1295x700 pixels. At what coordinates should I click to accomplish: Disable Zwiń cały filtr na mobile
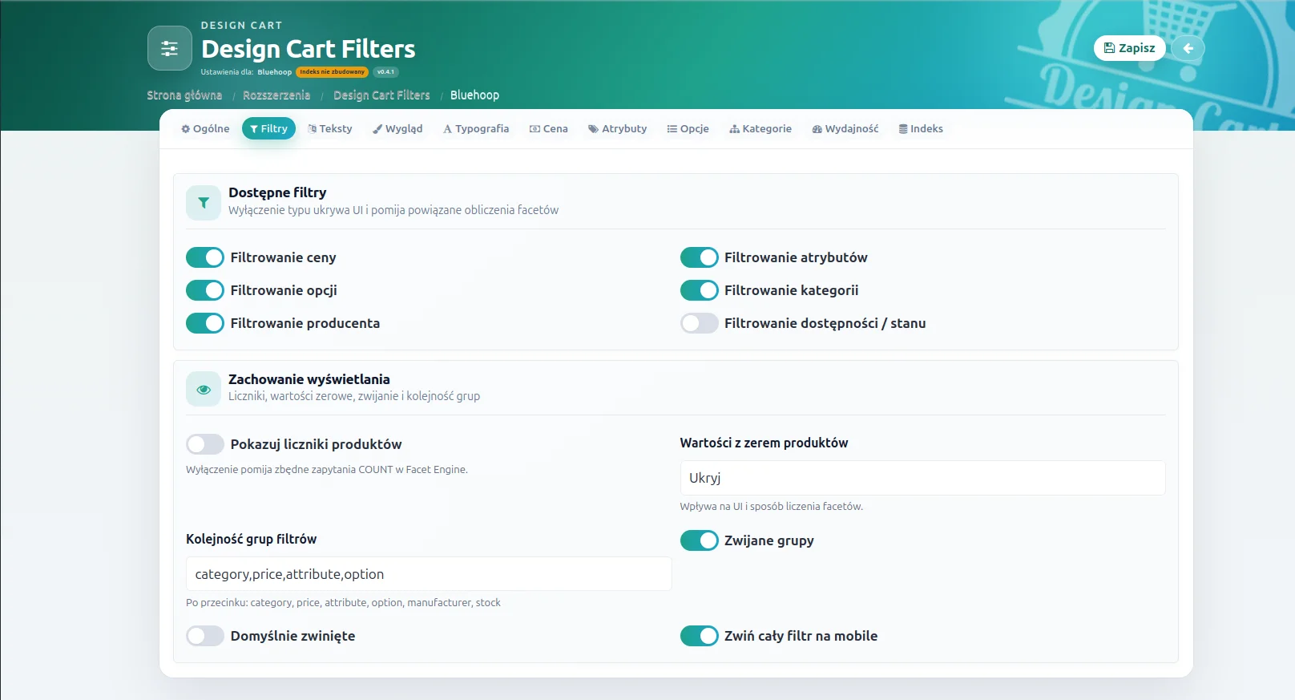[700, 636]
